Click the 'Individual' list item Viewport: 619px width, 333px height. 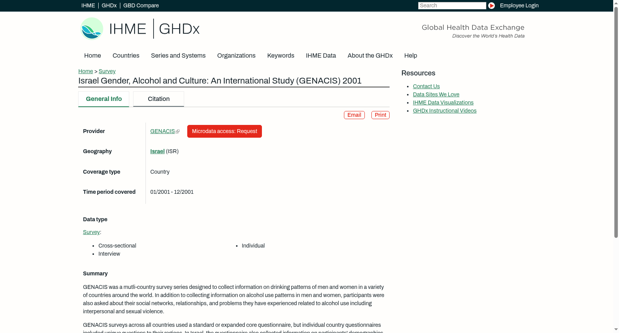[253, 246]
